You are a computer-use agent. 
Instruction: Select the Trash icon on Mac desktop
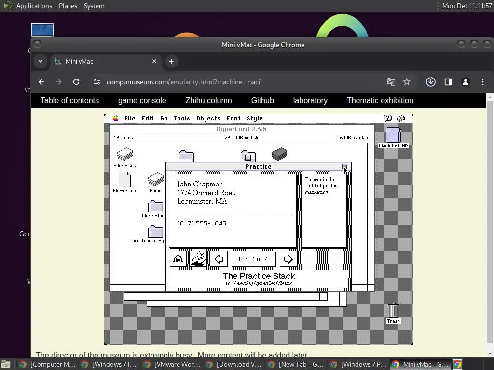393,313
